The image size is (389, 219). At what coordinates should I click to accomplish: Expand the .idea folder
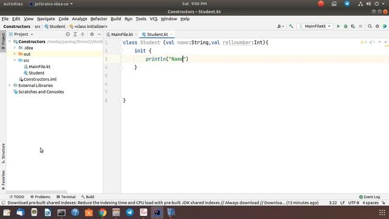point(15,47)
